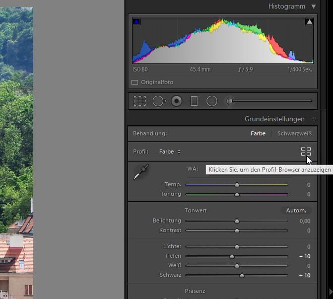Pick the white balance eyedropper tool

(141, 172)
